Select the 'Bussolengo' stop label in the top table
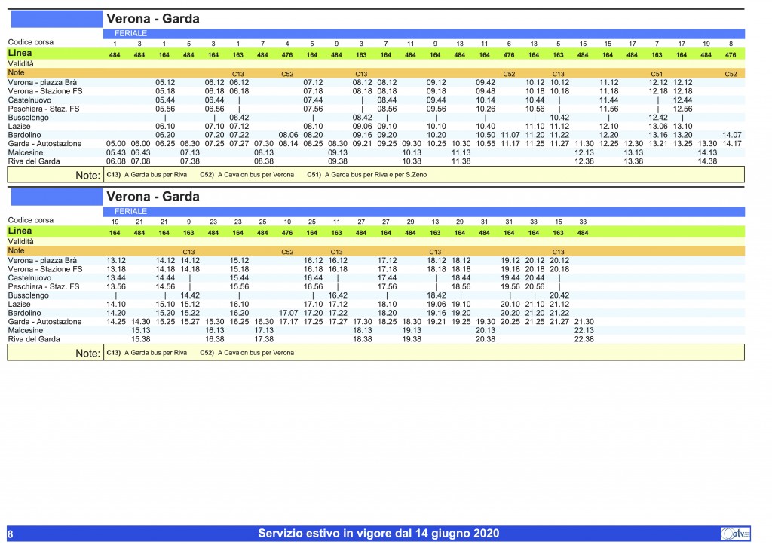 [x=26, y=118]
